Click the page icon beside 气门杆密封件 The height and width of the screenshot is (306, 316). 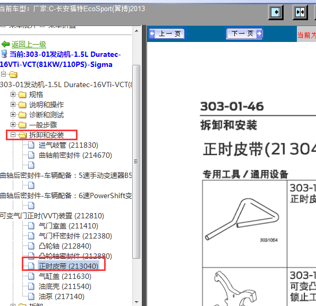(x=31, y=236)
